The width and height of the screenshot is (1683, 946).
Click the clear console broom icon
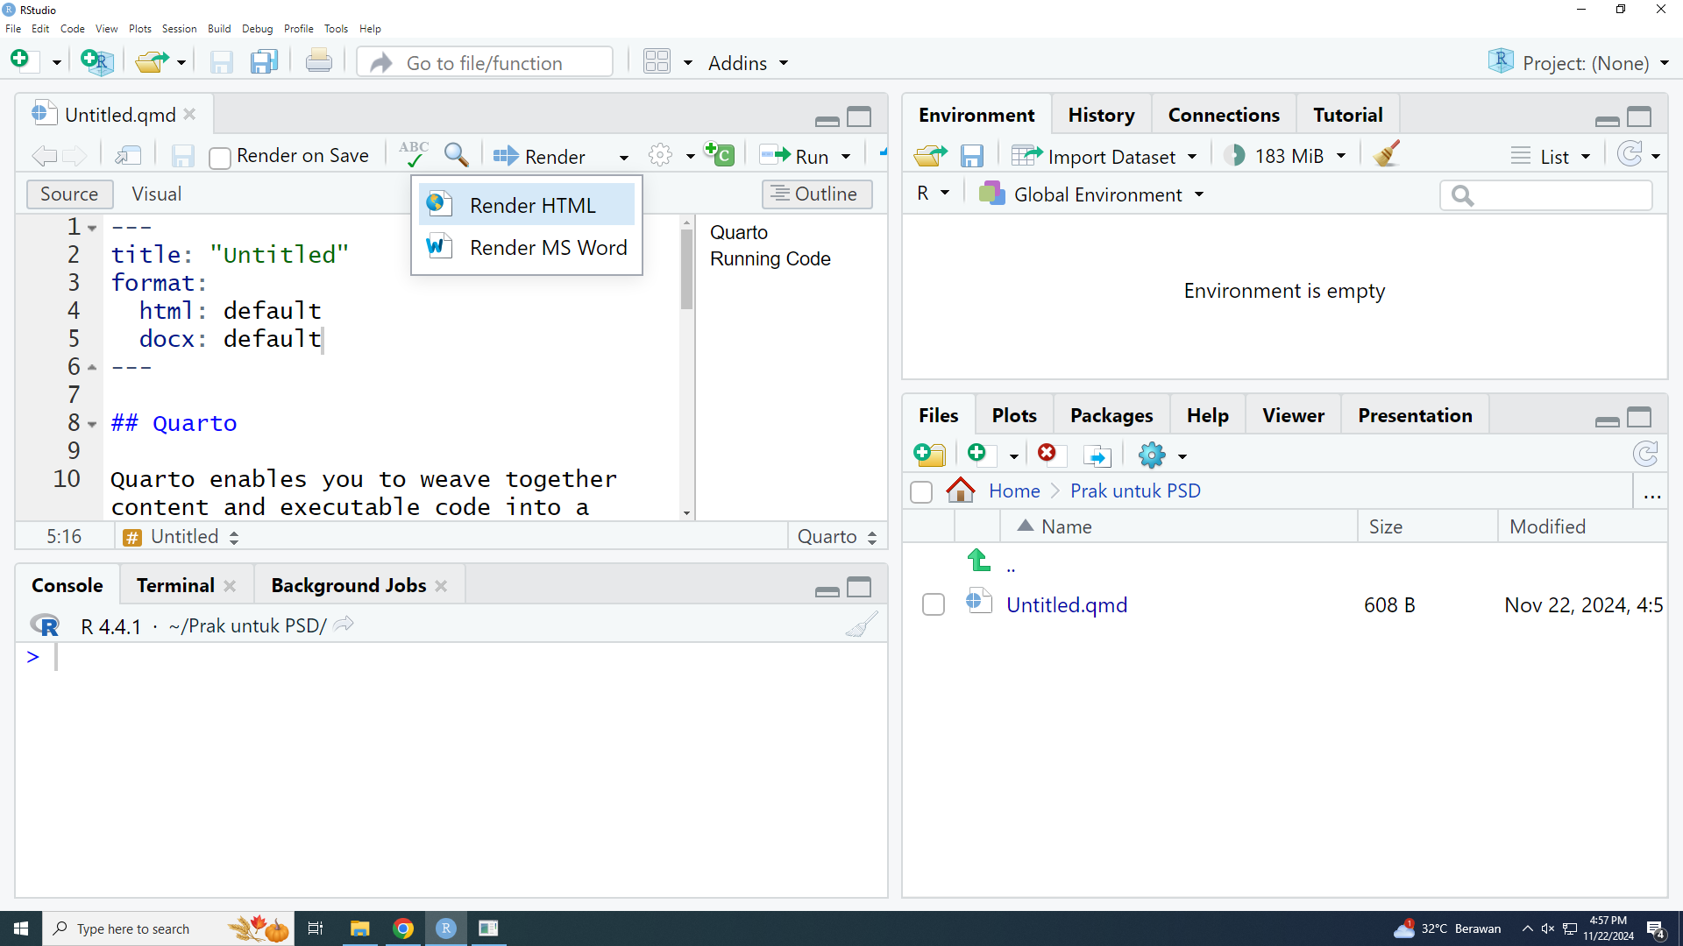point(861,625)
